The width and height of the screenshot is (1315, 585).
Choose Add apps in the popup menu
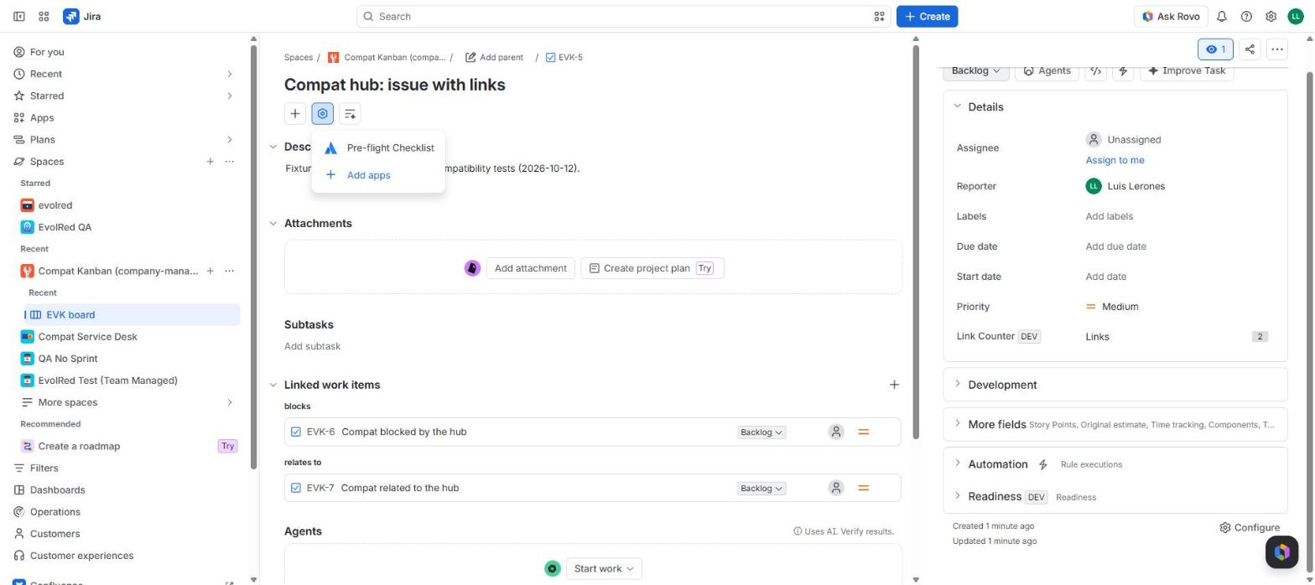coord(378,175)
